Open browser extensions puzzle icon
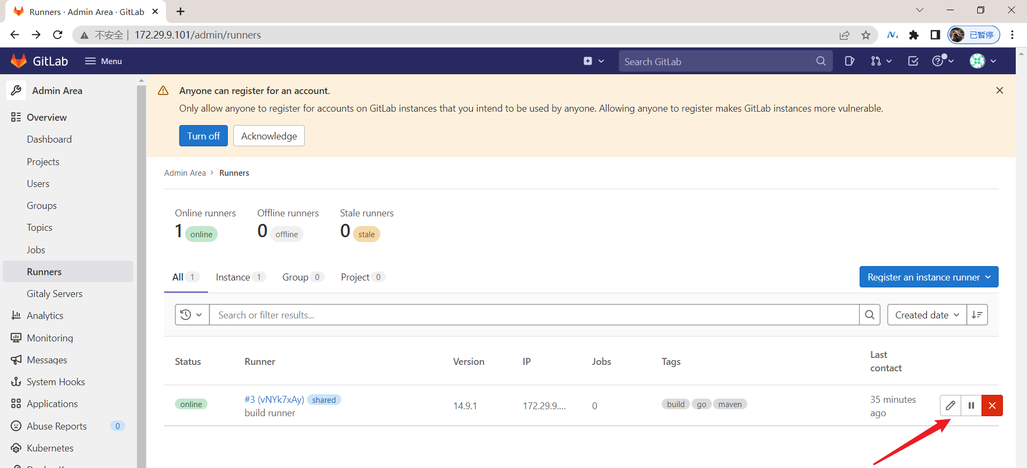 [x=914, y=35]
